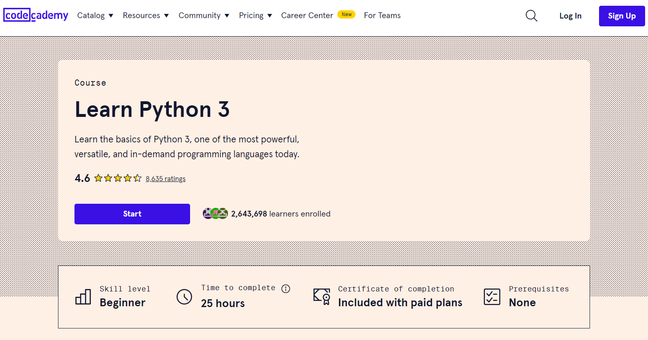The image size is (648, 340).
Task: Click the Learn Python 3 heading
Action: pyautogui.click(x=152, y=109)
